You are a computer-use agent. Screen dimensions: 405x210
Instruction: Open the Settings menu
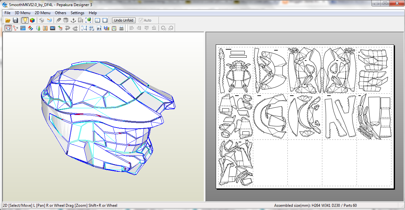tap(78, 13)
